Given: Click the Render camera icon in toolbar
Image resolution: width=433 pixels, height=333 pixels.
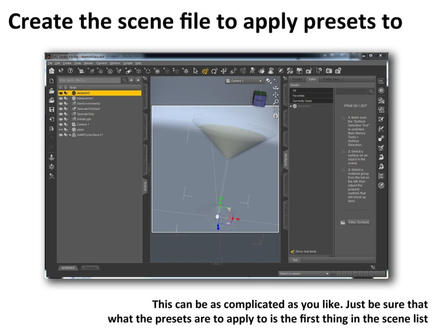Looking at the screenshot, I should click(329, 71).
